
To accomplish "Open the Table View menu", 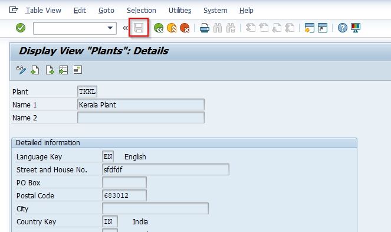I will (x=44, y=11).
